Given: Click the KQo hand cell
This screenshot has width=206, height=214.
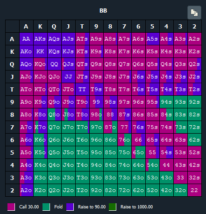Looking at the screenshot, I should pyautogui.click(x=40, y=64).
